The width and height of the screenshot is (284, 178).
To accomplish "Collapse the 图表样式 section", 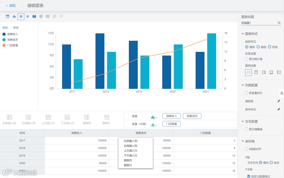I will coord(243,34).
